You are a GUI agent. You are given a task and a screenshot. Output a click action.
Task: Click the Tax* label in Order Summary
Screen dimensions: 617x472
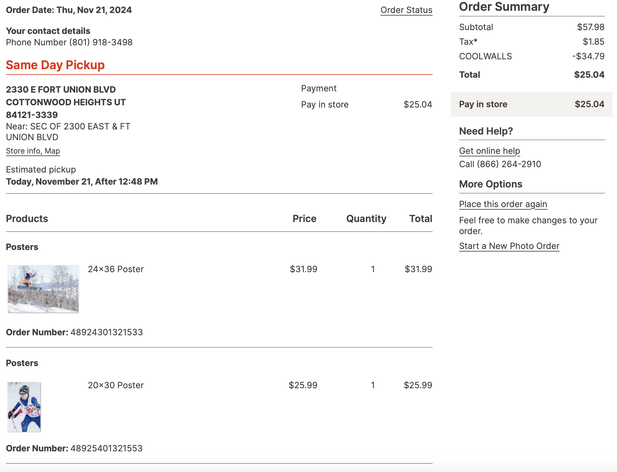[x=468, y=42]
